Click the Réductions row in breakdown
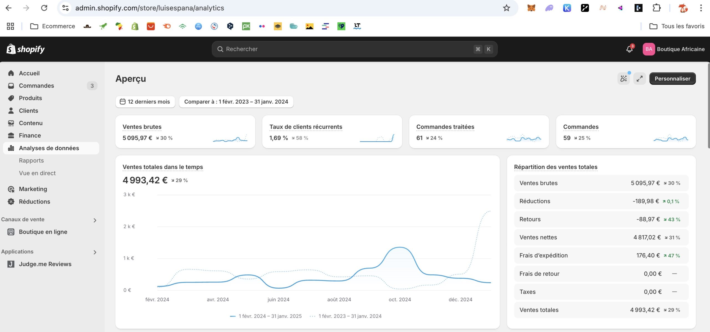710x332 pixels. [601, 201]
